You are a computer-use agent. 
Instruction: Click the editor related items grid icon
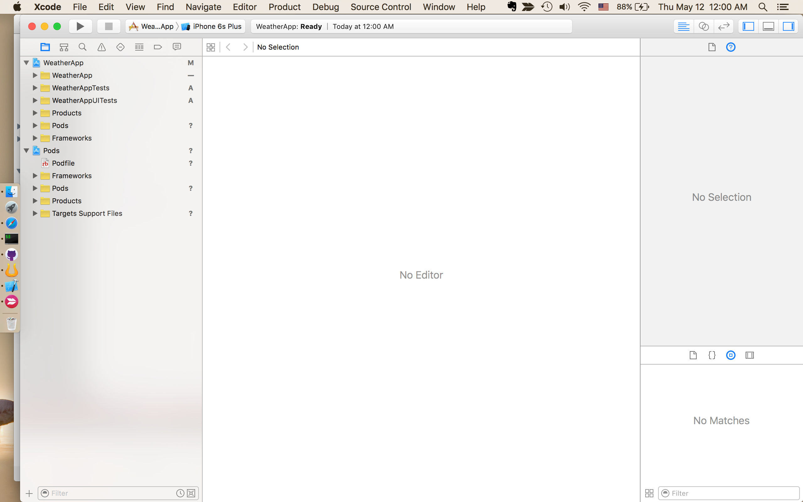[211, 47]
